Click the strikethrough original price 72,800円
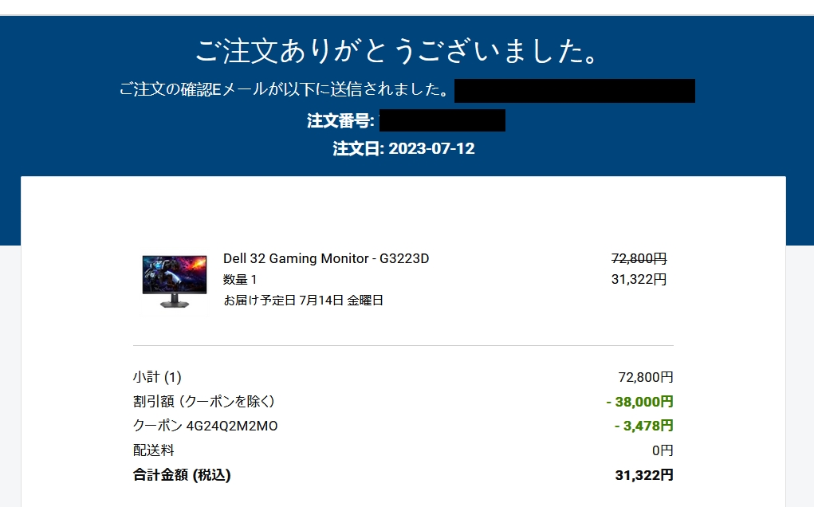Image resolution: width=814 pixels, height=507 pixels. pos(638,258)
